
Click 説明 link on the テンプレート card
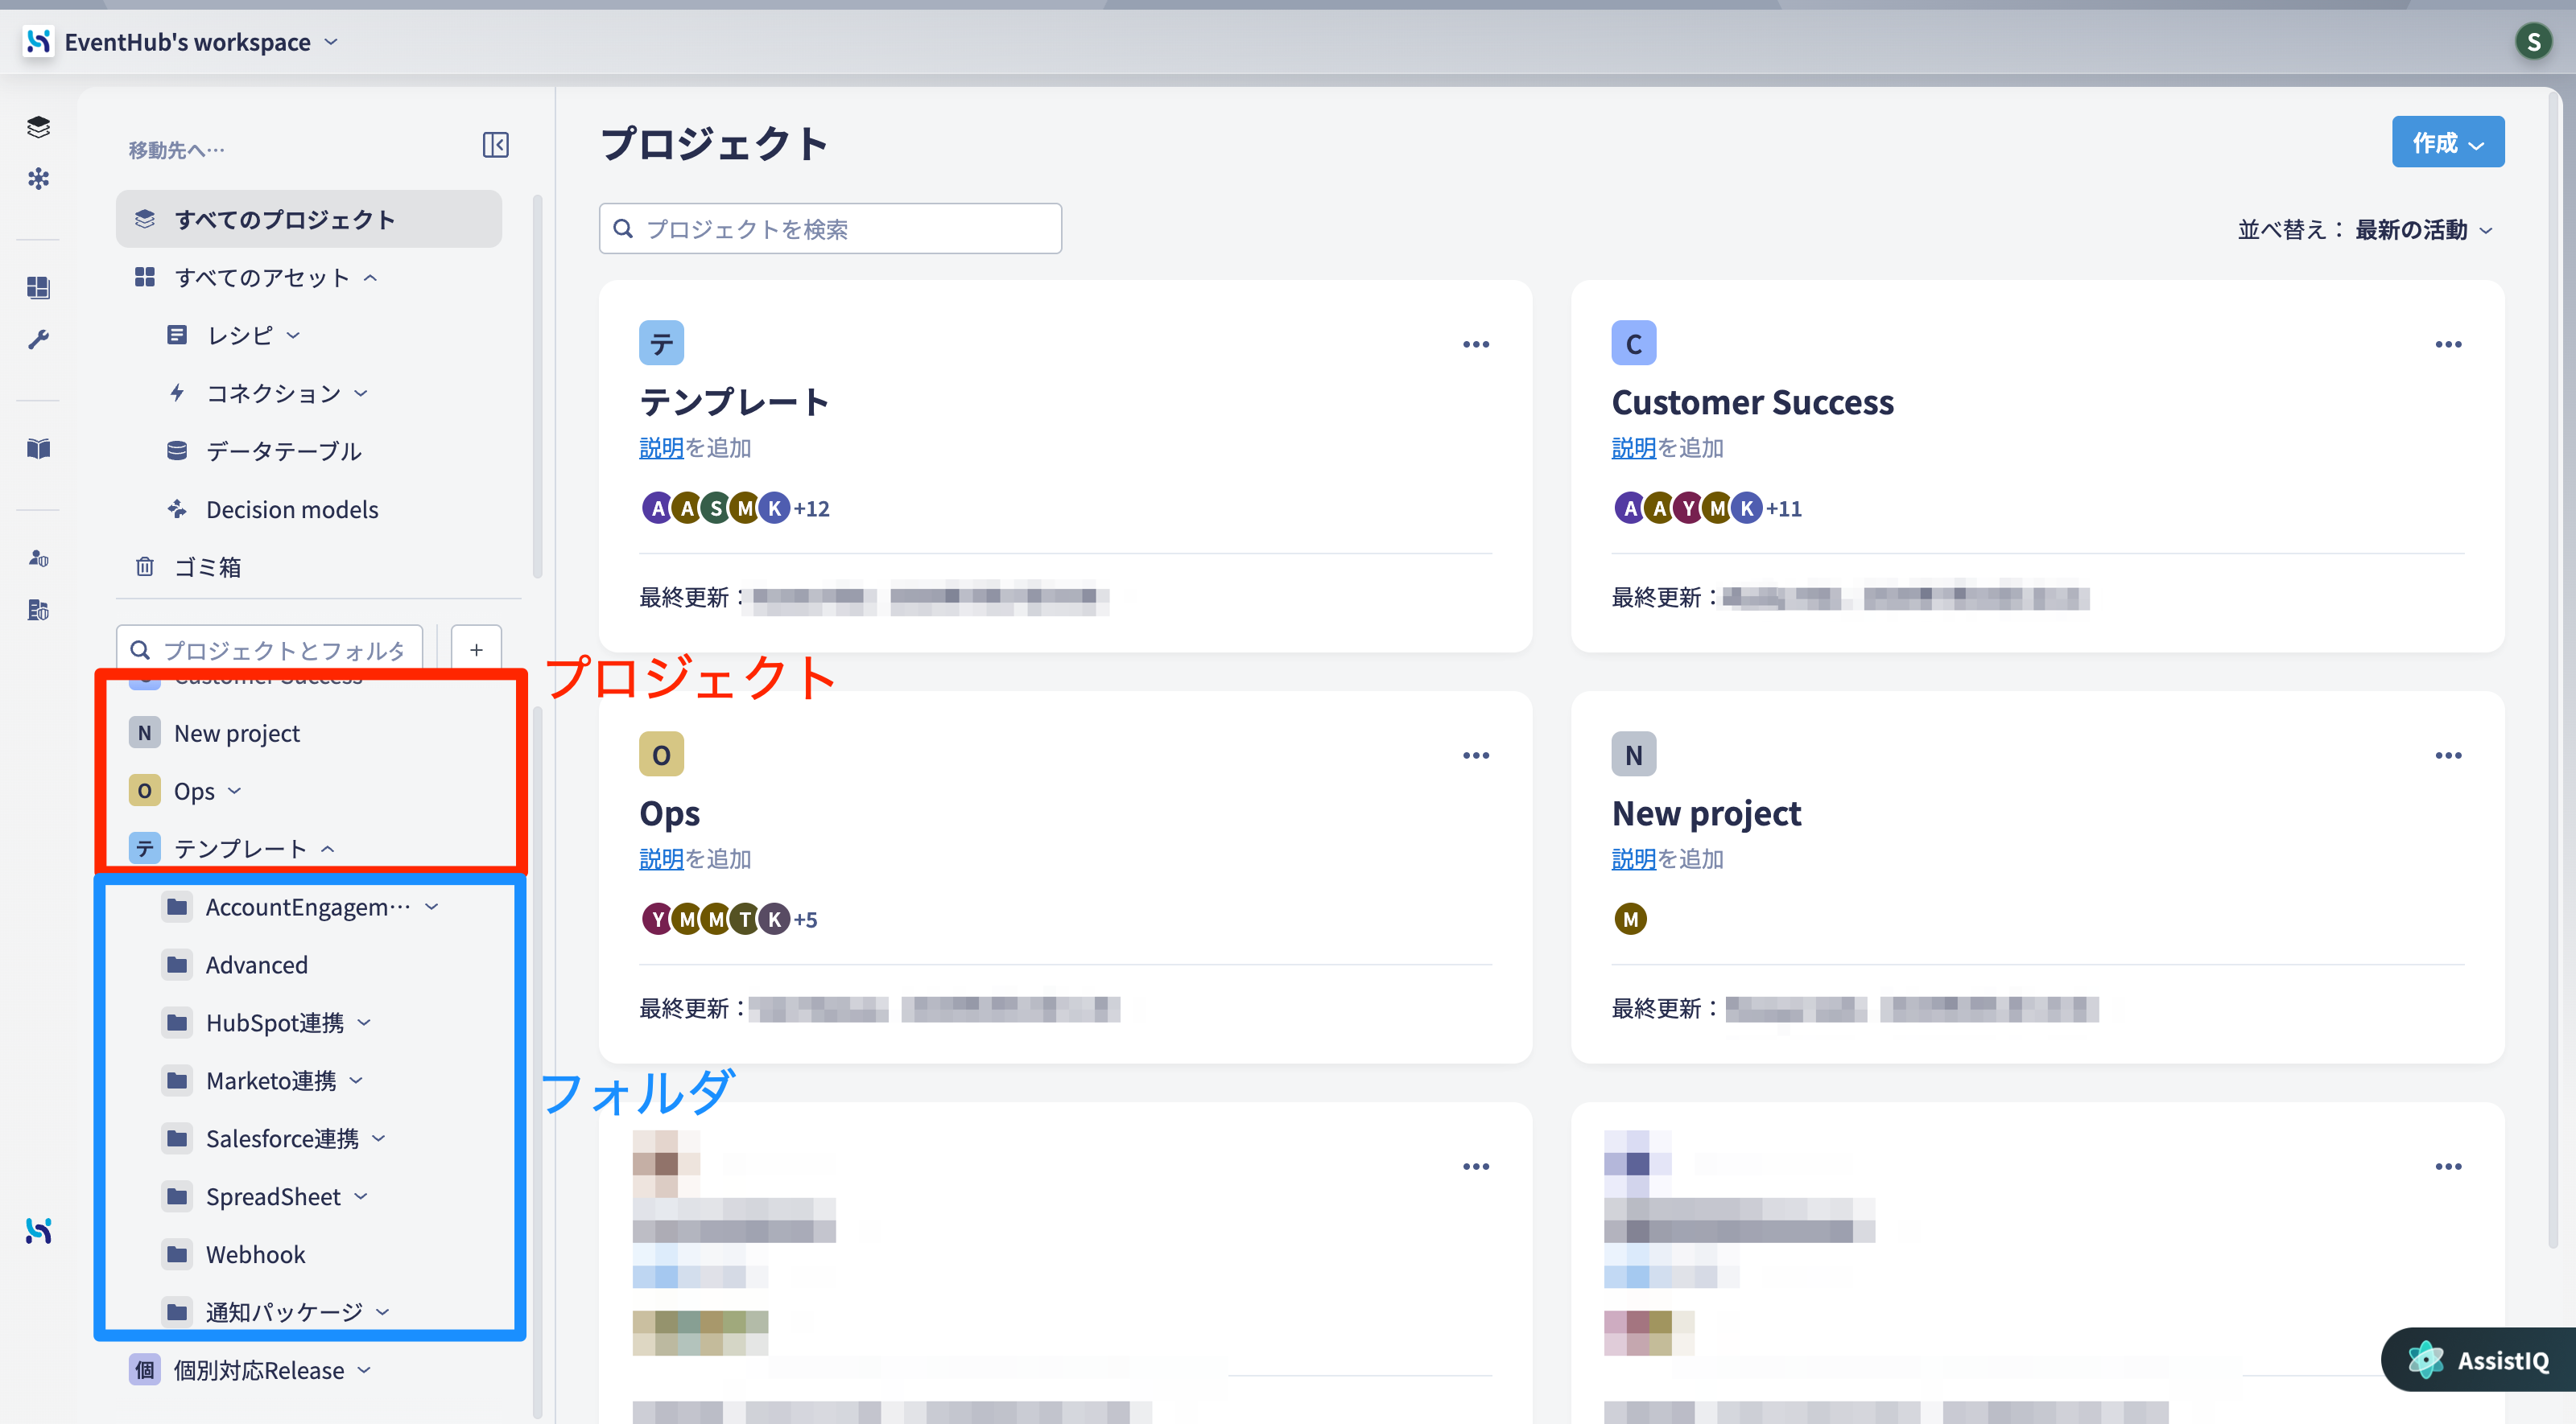point(661,447)
